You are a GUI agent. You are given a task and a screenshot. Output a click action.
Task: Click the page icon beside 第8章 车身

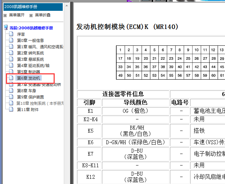(x=11, y=90)
